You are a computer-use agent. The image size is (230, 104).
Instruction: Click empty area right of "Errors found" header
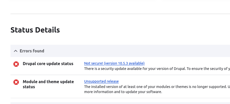click(141, 51)
